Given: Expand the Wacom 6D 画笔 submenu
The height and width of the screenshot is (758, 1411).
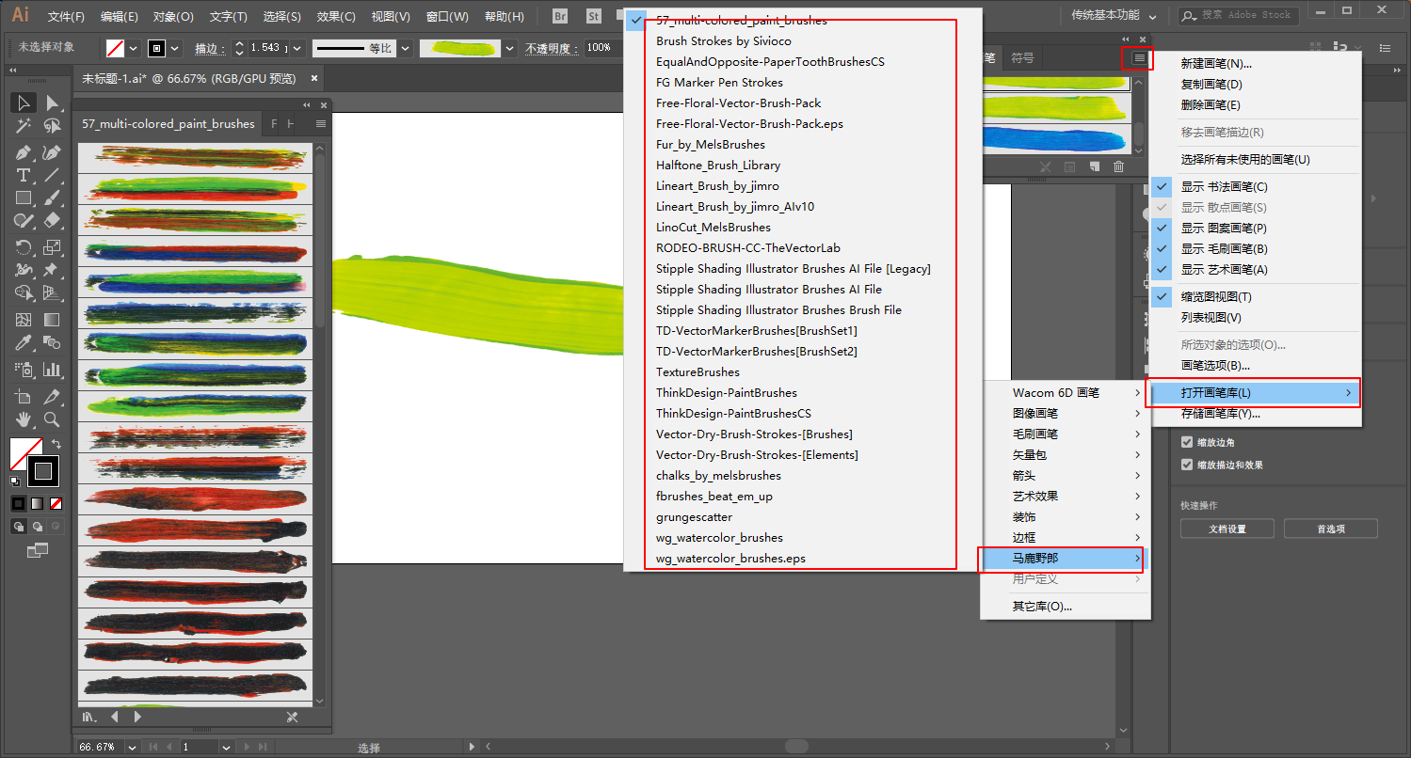Looking at the screenshot, I should pyautogui.click(x=1066, y=393).
